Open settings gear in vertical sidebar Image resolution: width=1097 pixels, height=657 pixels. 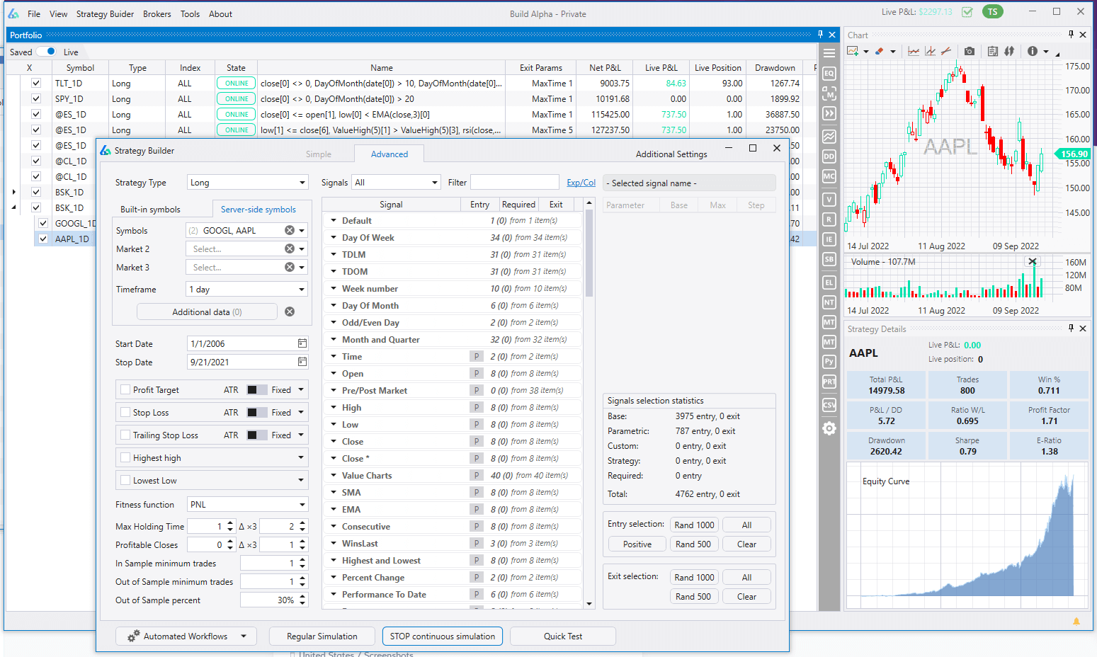click(x=829, y=428)
